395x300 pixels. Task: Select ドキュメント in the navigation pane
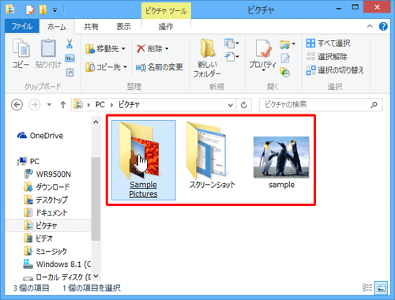tap(46, 212)
